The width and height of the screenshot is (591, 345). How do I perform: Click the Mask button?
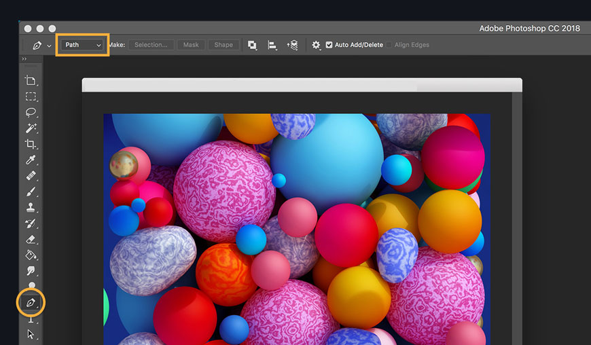tap(191, 45)
